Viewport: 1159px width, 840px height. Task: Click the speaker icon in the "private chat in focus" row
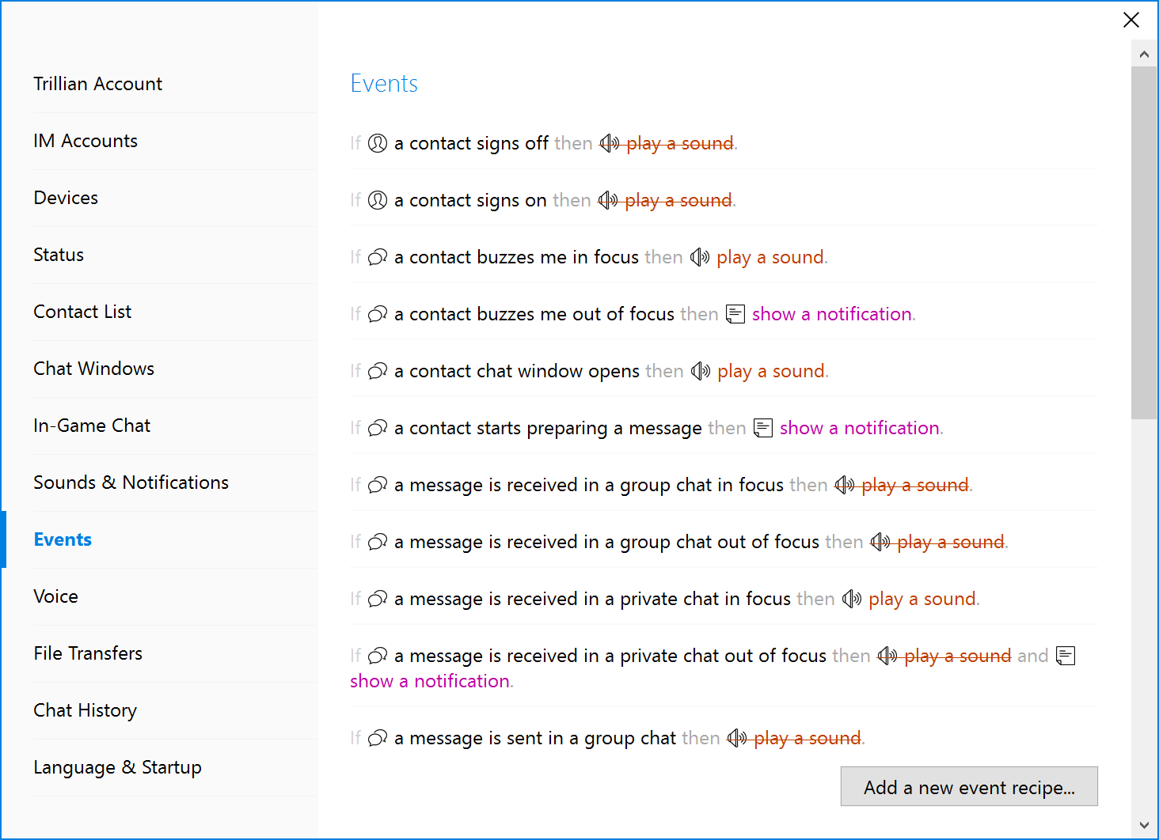pyautogui.click(x=852, y=599)
